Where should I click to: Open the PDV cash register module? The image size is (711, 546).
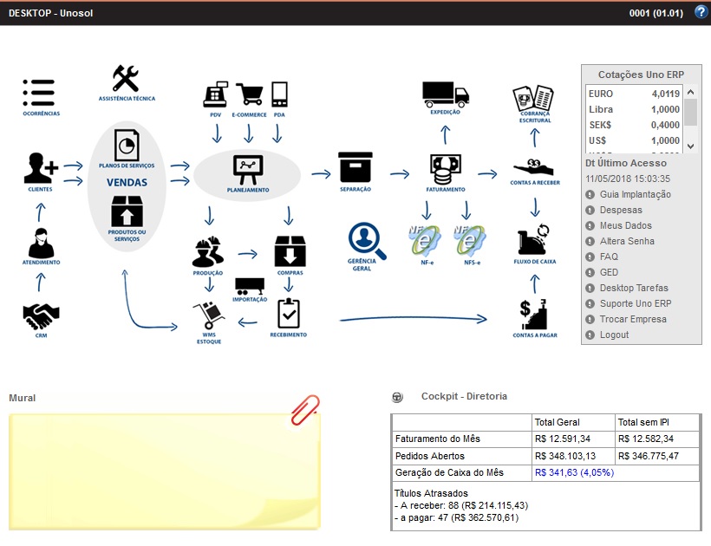click(215, 94)
